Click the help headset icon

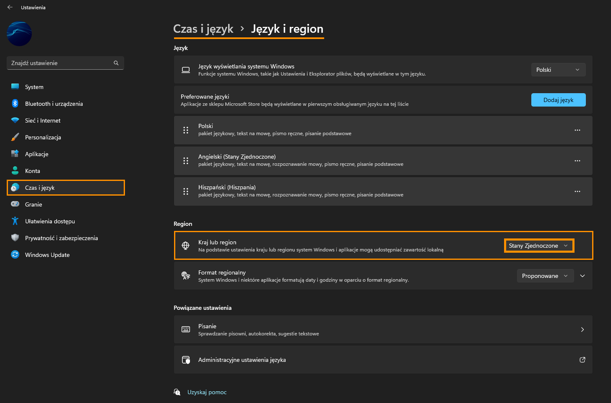[x=177, y=392]
